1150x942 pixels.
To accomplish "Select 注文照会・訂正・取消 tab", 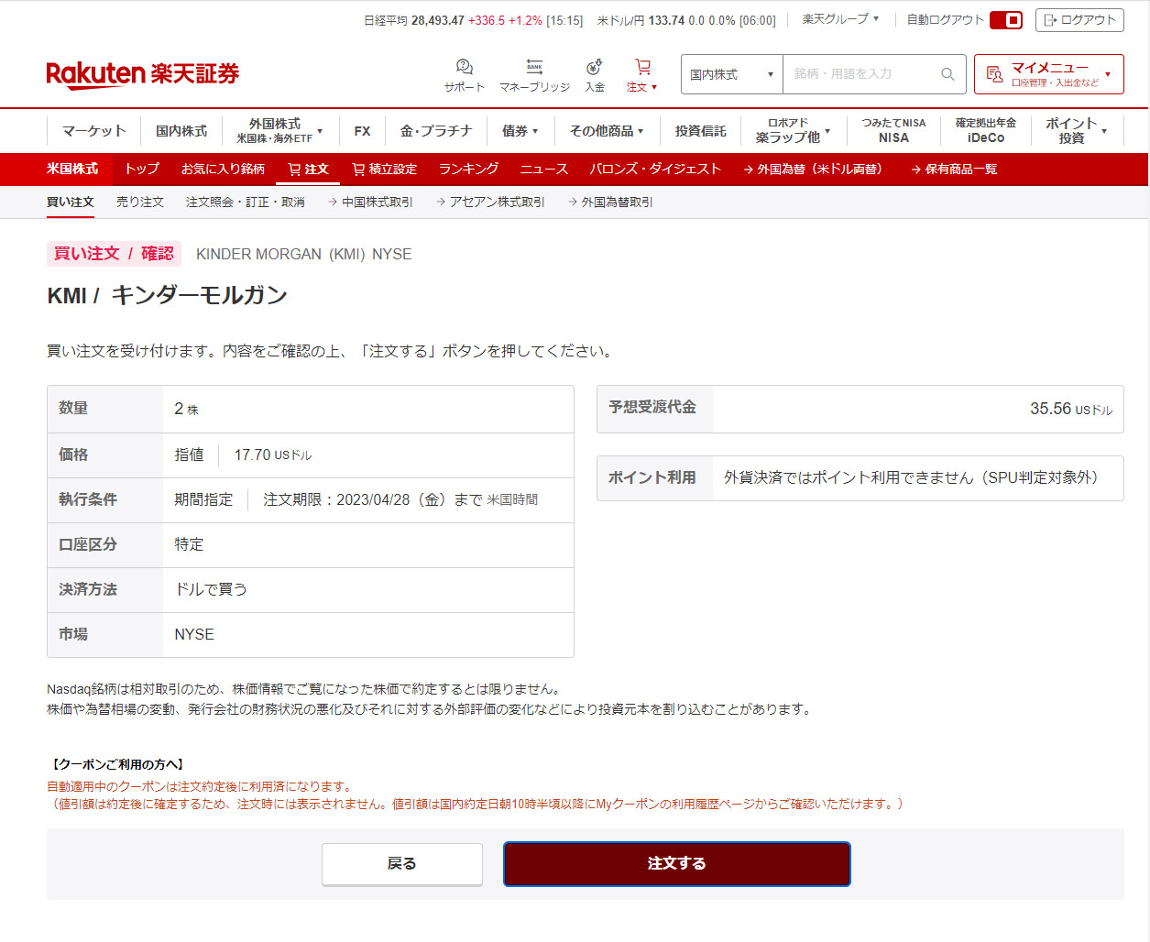I will 245,203.
